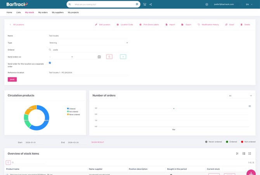Screen dimensions: 260x175
Task: Open the My suppliers menu item
Action: 58,12
